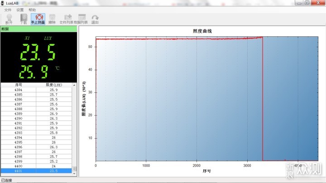The height and width of the screenshot is (183, 326).
Task: Select table row 4388
Action: 36,109
